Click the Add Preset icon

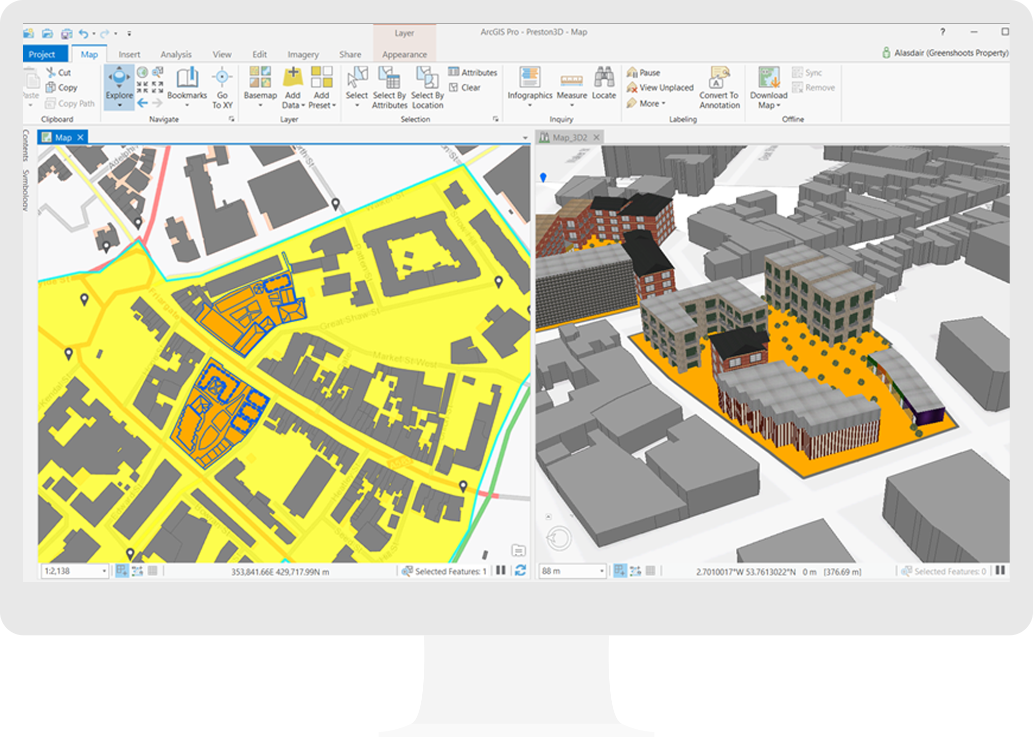pos(322,77)
